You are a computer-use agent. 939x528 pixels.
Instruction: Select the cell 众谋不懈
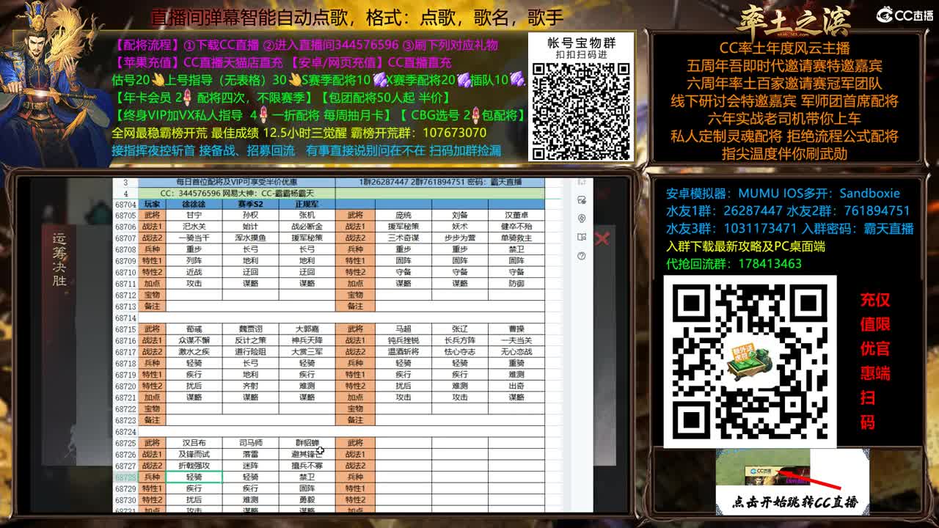pyautogui.click(x=194, y=341)
